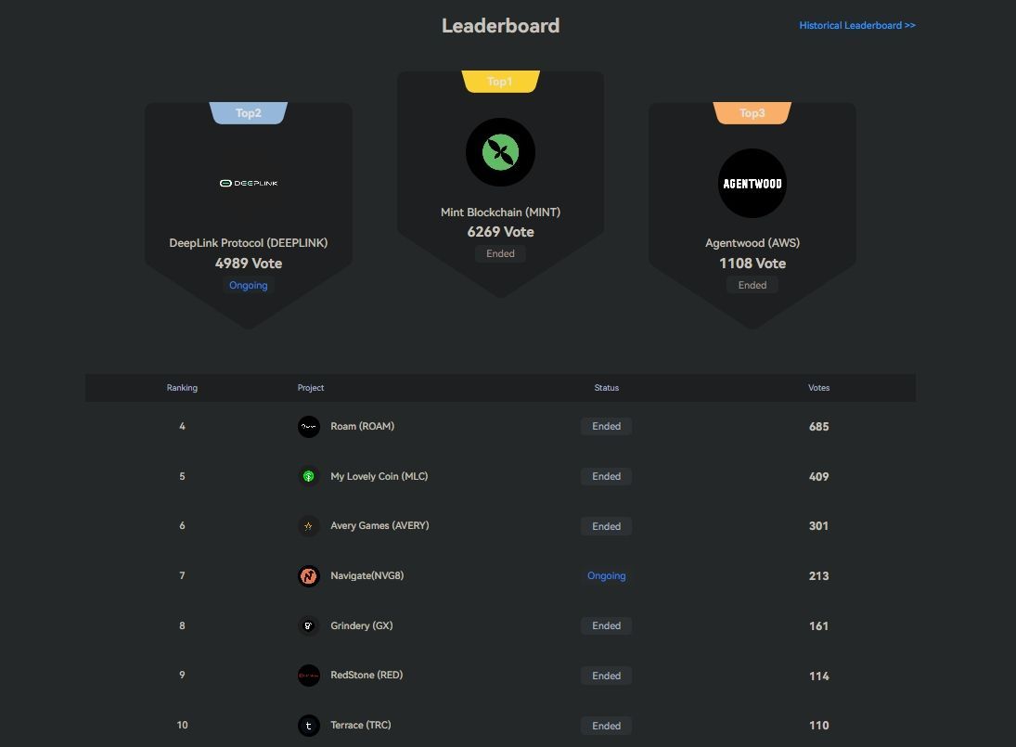Click ranking number 10
This screenshot has height=747, width=1016.
(182, 725)
